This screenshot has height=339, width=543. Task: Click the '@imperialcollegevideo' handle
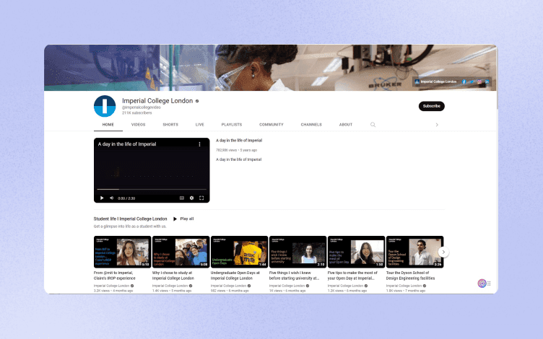pyautogui.click(x=142, y=107)
